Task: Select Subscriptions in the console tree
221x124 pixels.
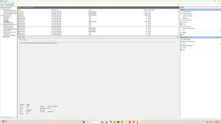Action: [7, 37]
